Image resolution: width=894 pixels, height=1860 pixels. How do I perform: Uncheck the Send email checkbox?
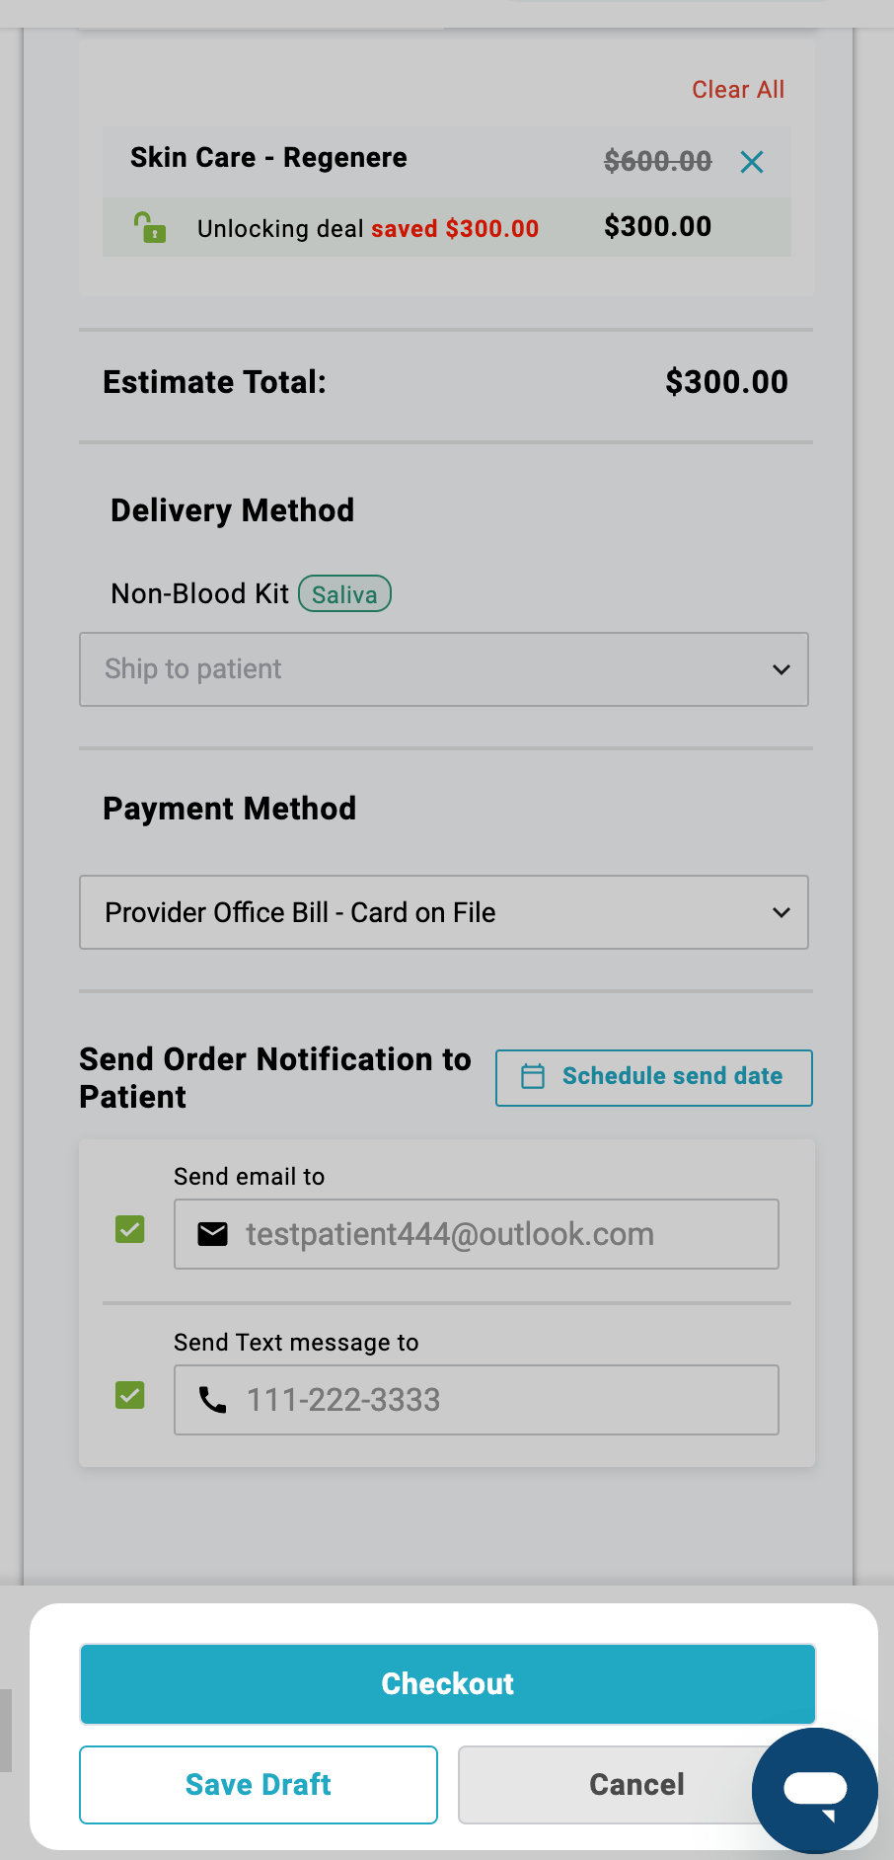[130, 1229]
